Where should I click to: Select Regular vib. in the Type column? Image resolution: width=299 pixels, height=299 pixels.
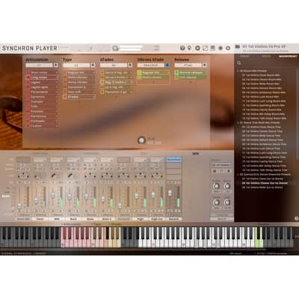pyautogui.click(x=79, y=73)
